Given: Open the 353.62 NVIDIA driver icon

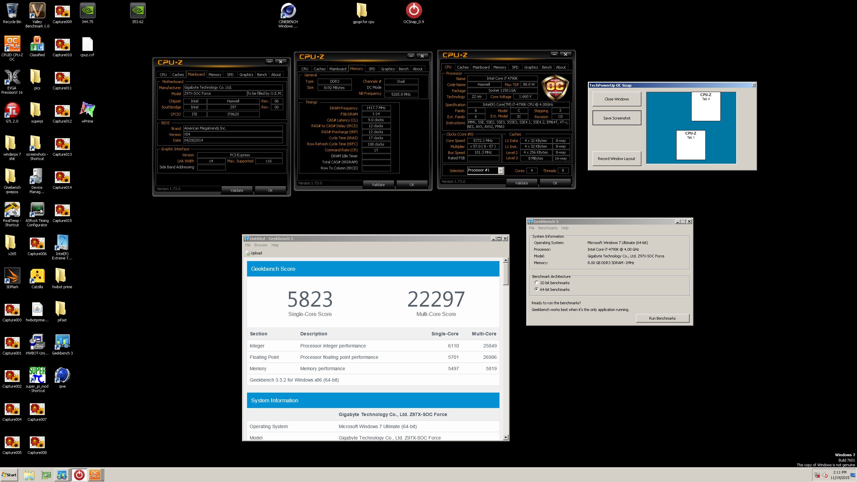Looking at the screenshot, I should click(138, 13).
